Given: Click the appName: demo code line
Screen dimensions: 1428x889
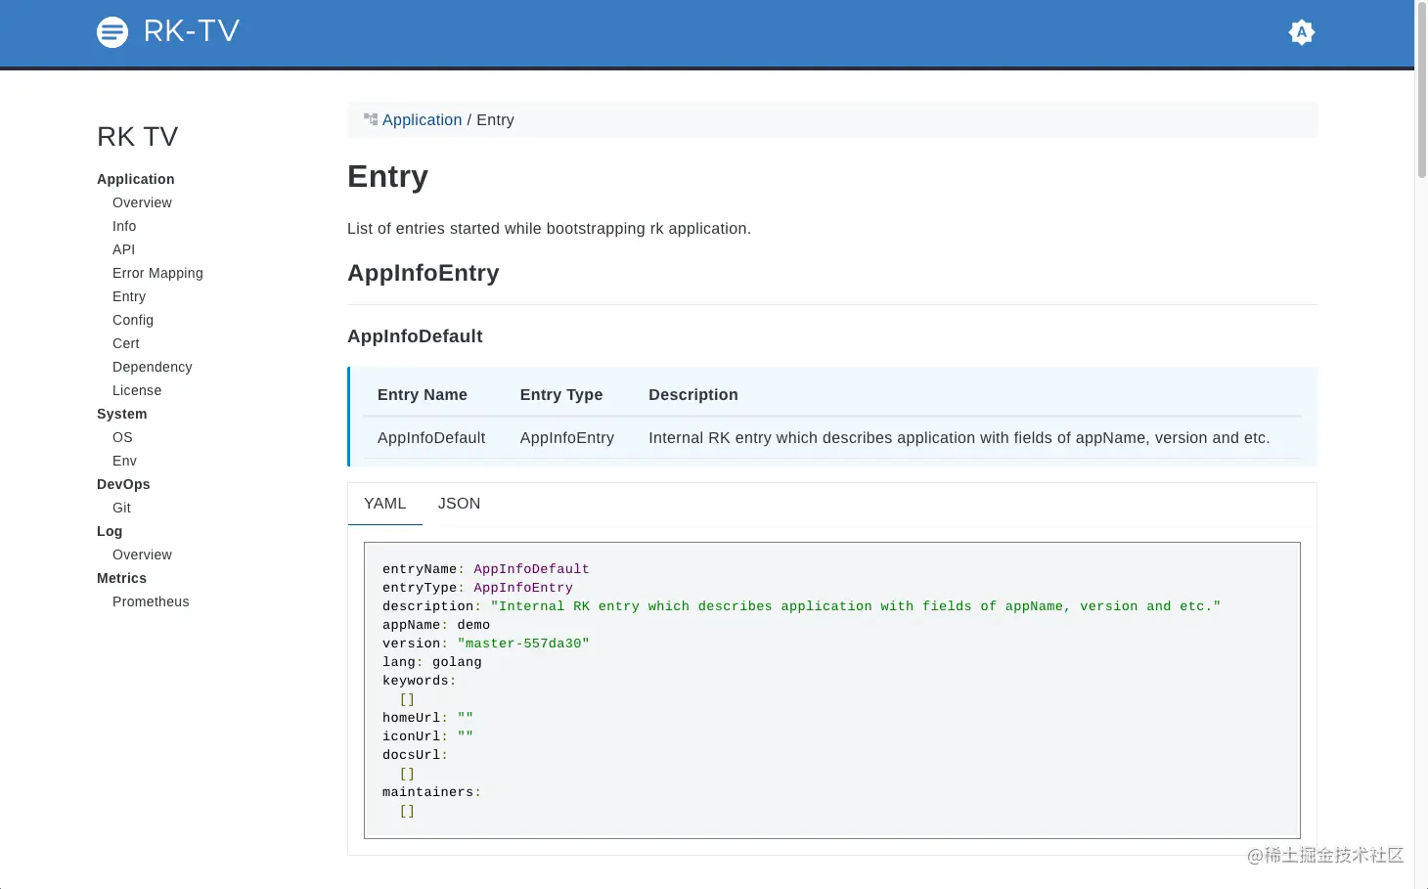Looking at the screenshot, I should pyautogui.click(x=436, y=625).
